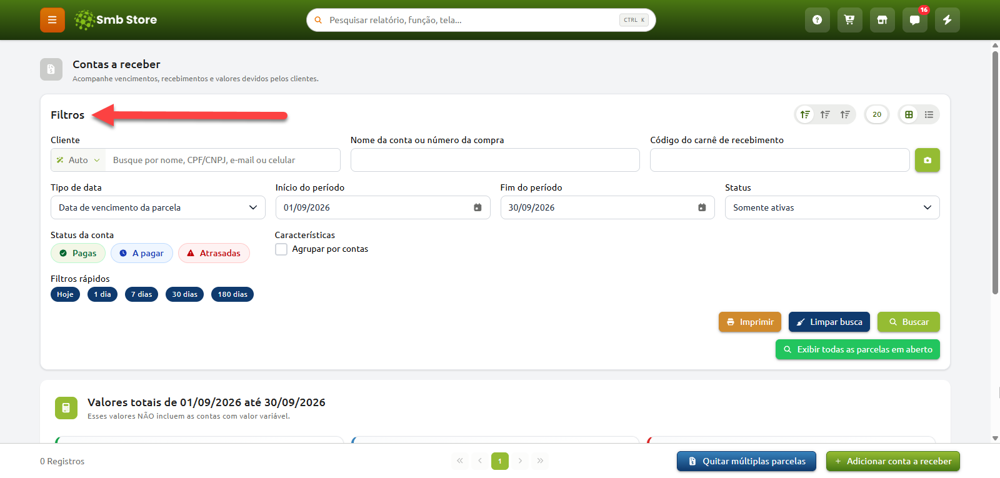Click the Smb Store logo
Viewport: 1000px width, 478px height.
coord(116,20)
